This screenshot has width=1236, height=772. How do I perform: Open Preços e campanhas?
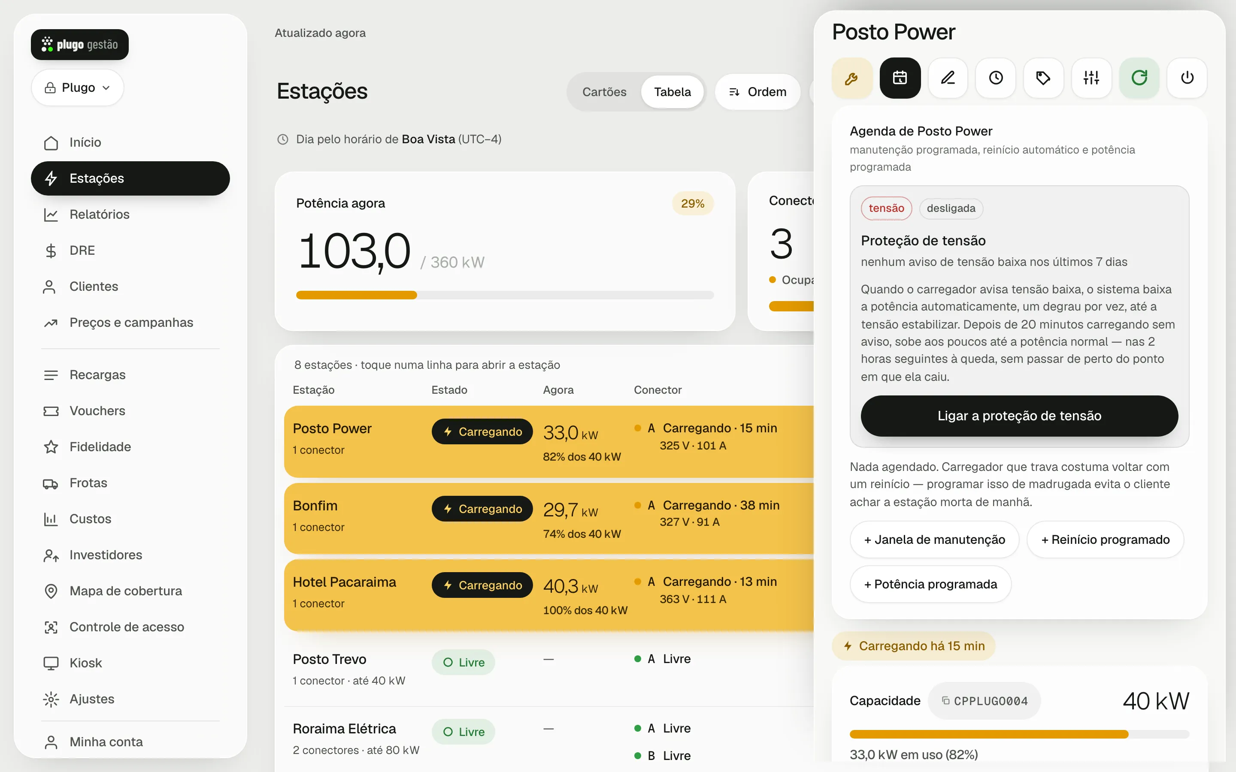[x=130, y=323]
